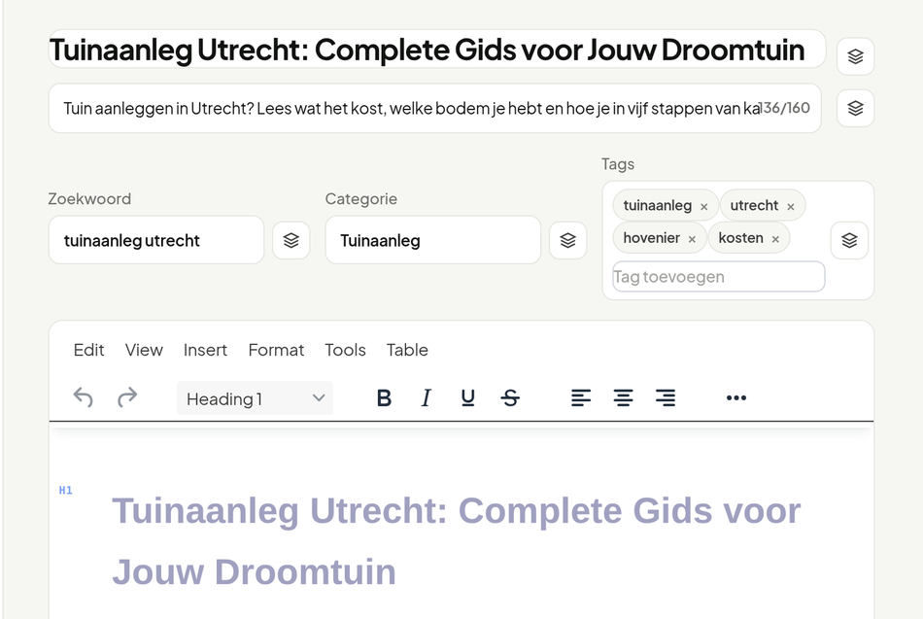The height and width of the screenshot is (619, 923).
Task: Click the layers icon beside the meta description
Action: tap(855, 109)
